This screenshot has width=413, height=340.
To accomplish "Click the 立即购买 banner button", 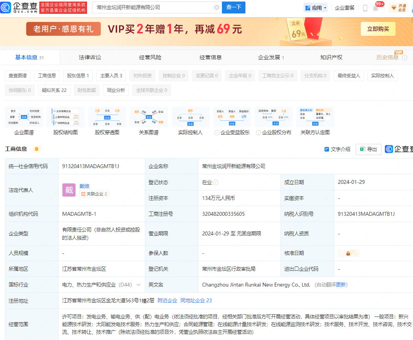I will tap(378, 29).
